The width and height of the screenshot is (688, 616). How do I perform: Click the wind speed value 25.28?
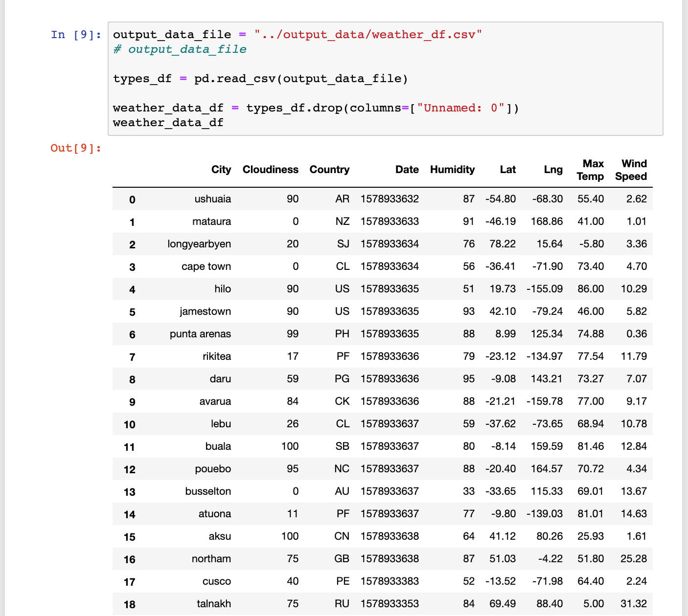pyautogui.click(x=634, y=559)
